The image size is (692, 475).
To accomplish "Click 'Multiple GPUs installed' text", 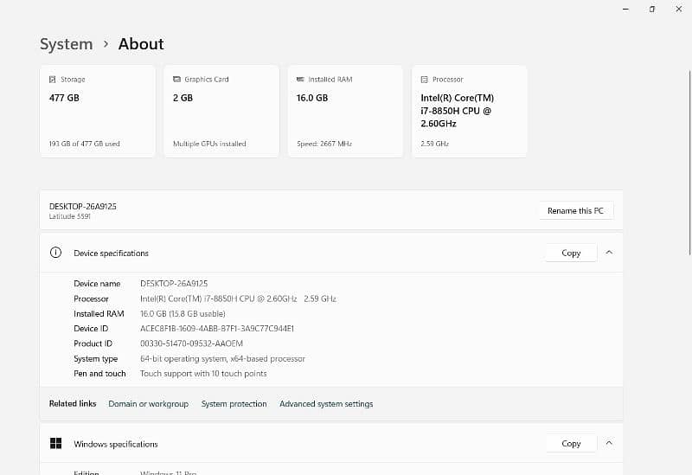I will (209, 144).
